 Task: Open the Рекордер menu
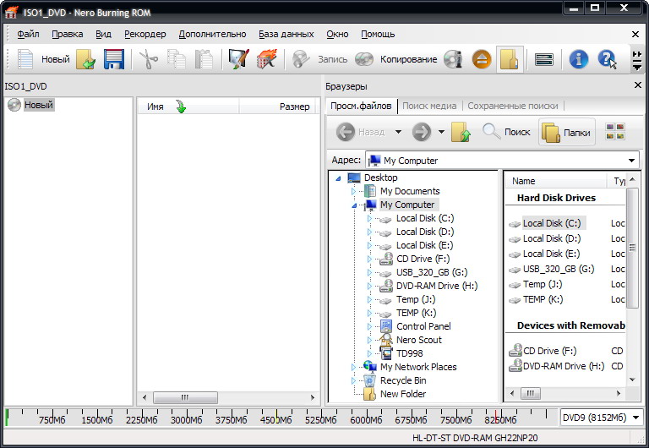145,34
